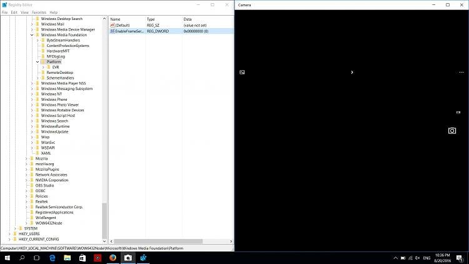Screen dimensions: 469x264
Task: Collapse the Windows Media Foundation key
Action: point(32,35)
